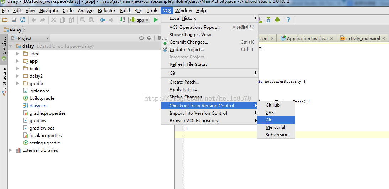This screenshot has width=389, height=189.
Task: Expand the External Libraries arrow
Action: 11,150
